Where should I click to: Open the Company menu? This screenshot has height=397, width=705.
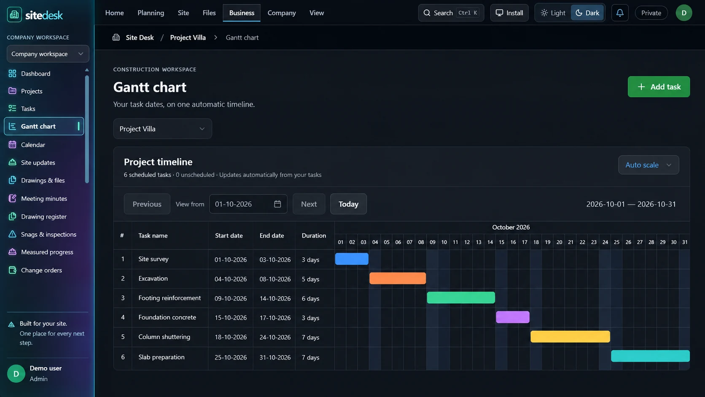point(282,13)
